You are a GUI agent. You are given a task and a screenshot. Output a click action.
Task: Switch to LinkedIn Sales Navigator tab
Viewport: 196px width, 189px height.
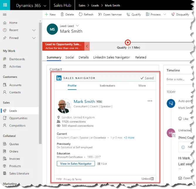[111, 57]
